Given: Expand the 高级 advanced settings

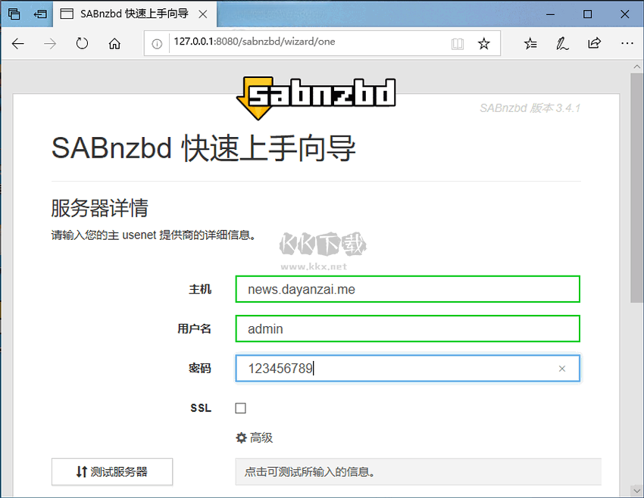Looking at the screenshot, I should 255,437.
